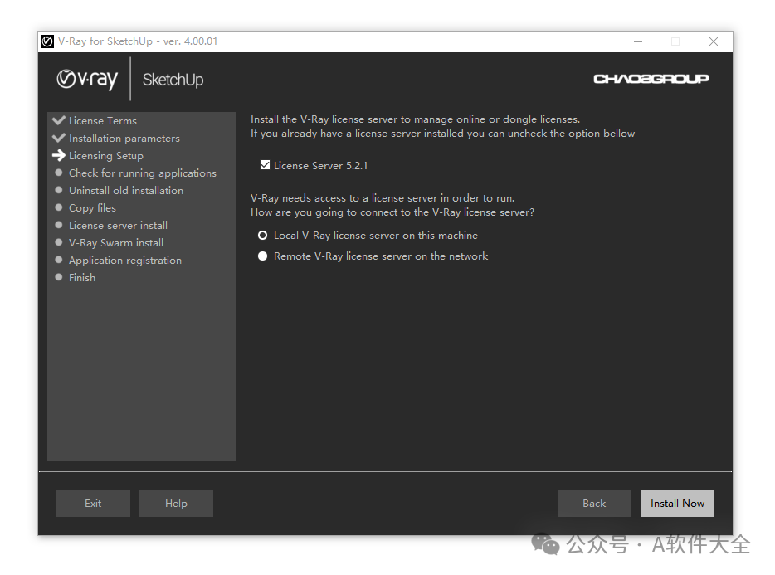
Task: Click the bullet beside Finish step
Action: point(59,277)
